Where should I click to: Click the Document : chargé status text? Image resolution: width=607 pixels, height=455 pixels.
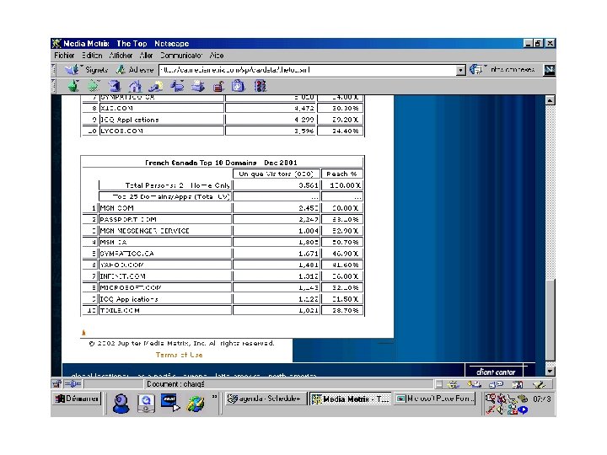click(x=175, y=384)
